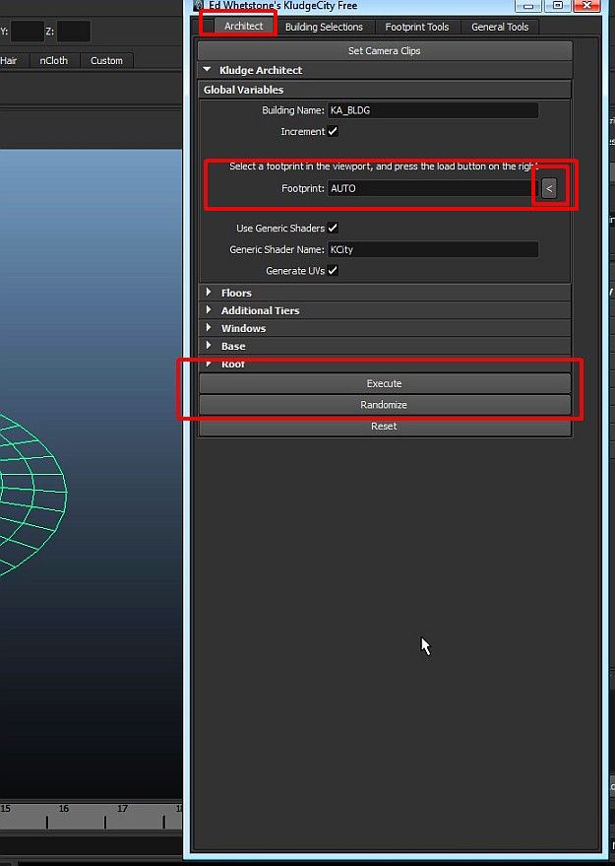Expand the Additional Tiers section
The width and height of the screenshot is (615, 866).
pyautogui.click(x=385, y=310)
